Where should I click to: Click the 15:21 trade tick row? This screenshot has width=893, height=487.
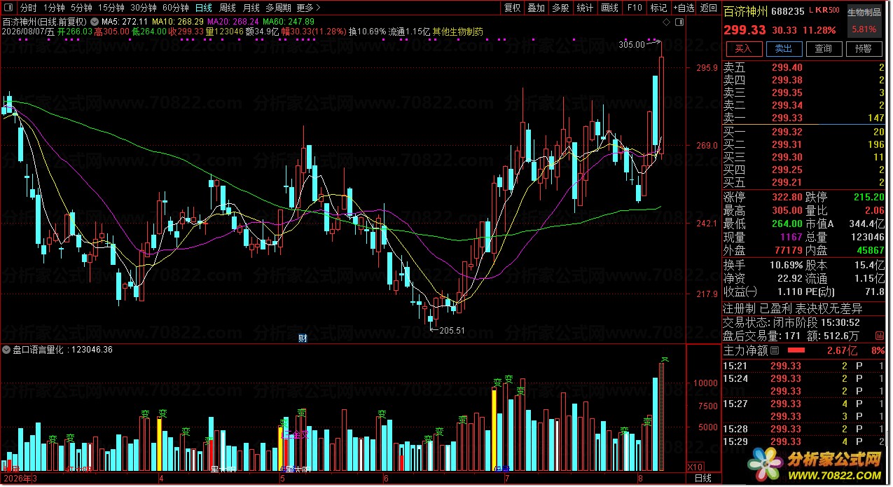pos(805,366)
